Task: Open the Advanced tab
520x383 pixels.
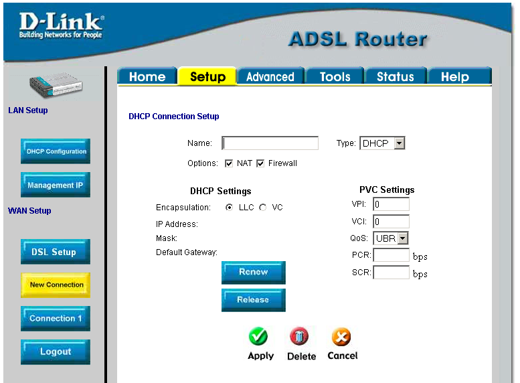Action: pos(270,76)
